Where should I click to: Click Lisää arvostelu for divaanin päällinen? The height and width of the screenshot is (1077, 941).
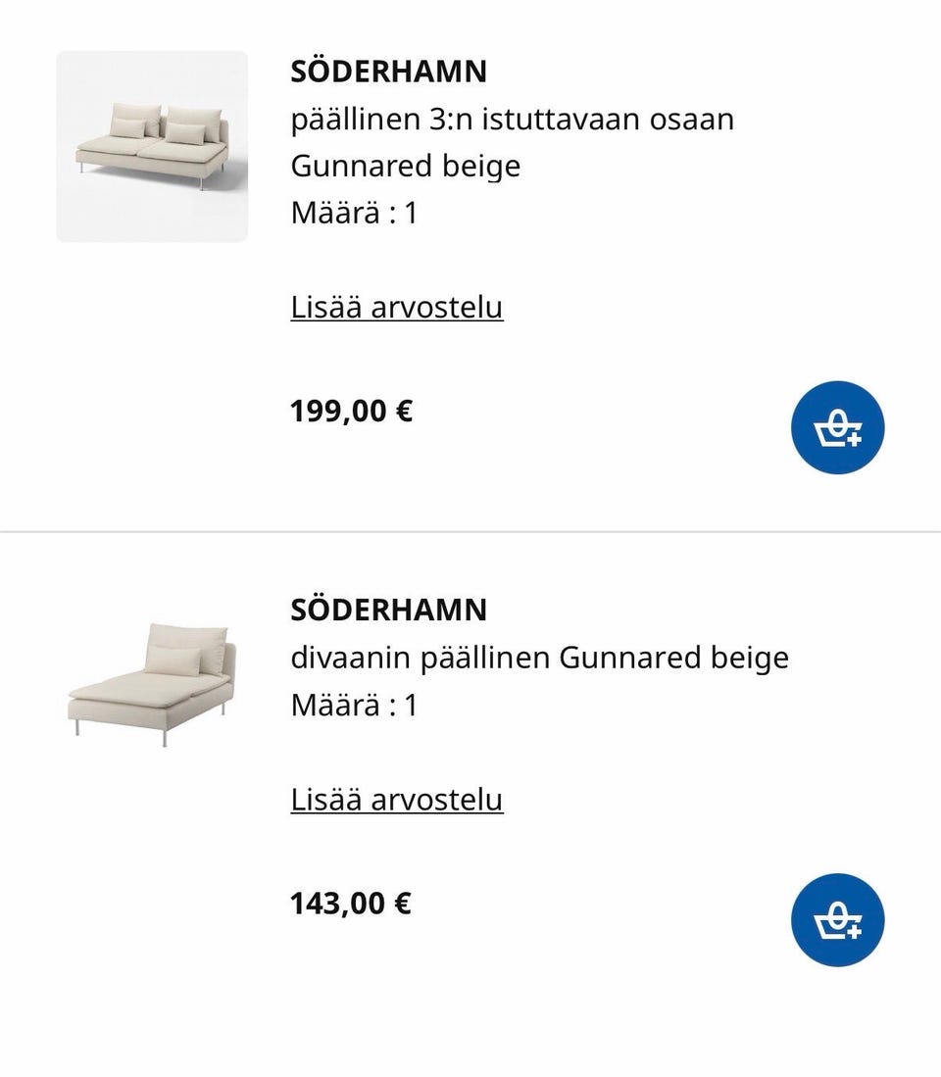click(396, 800)
